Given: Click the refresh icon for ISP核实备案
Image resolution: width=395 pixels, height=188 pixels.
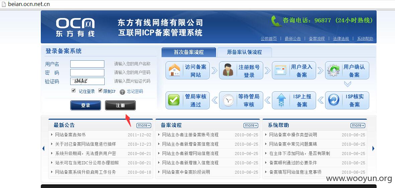Looking at the screenshot, I should tap(333, 100).
